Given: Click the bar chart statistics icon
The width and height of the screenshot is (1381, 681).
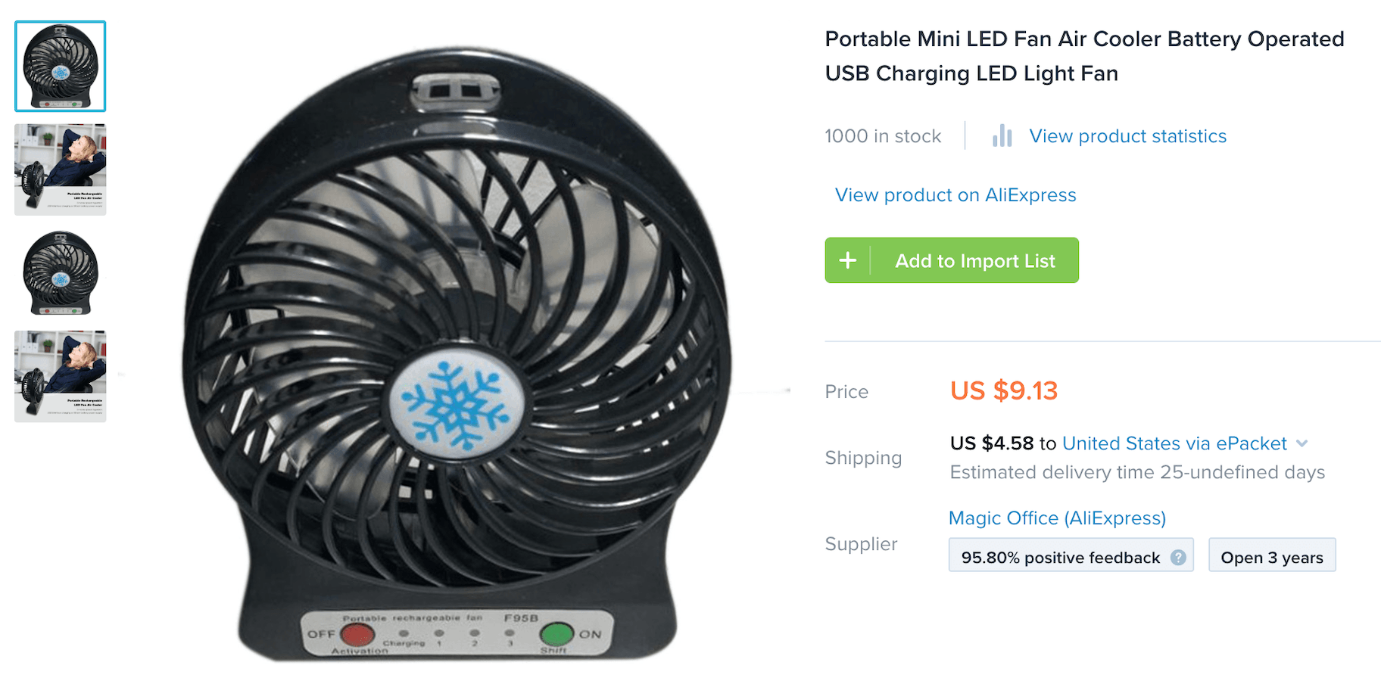Looking at the screenshot, I should click(x=1002, y=135).
